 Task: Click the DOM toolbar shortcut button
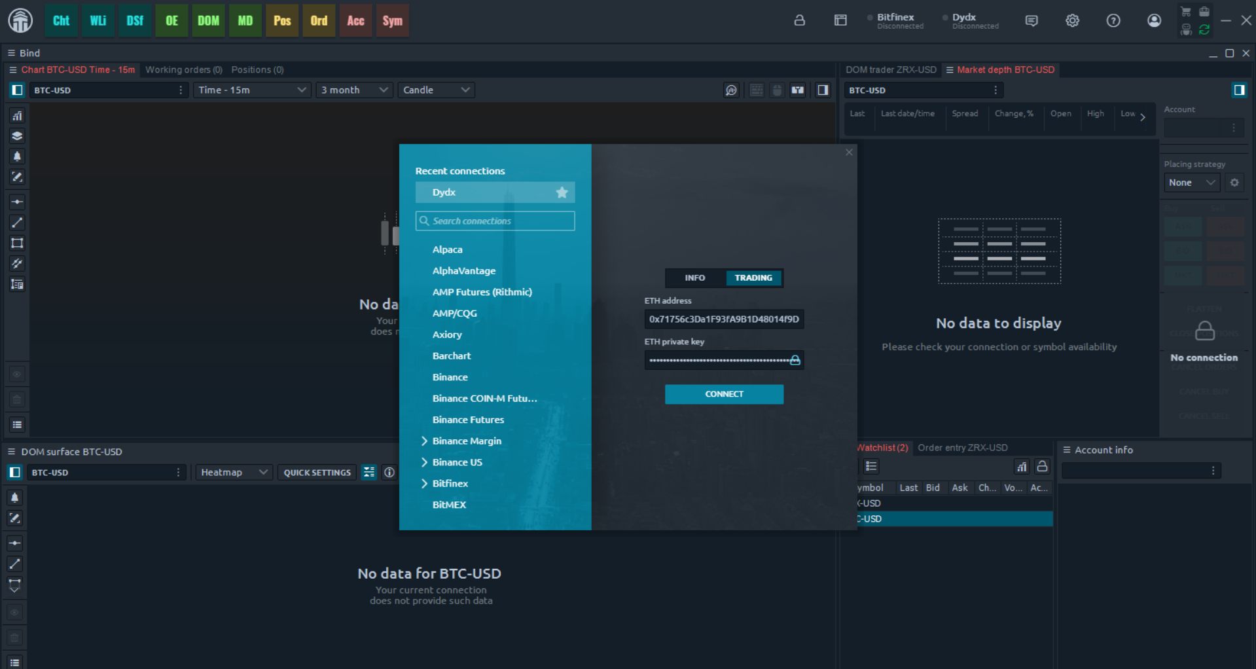pyautogui.click(x=208, y=21)
